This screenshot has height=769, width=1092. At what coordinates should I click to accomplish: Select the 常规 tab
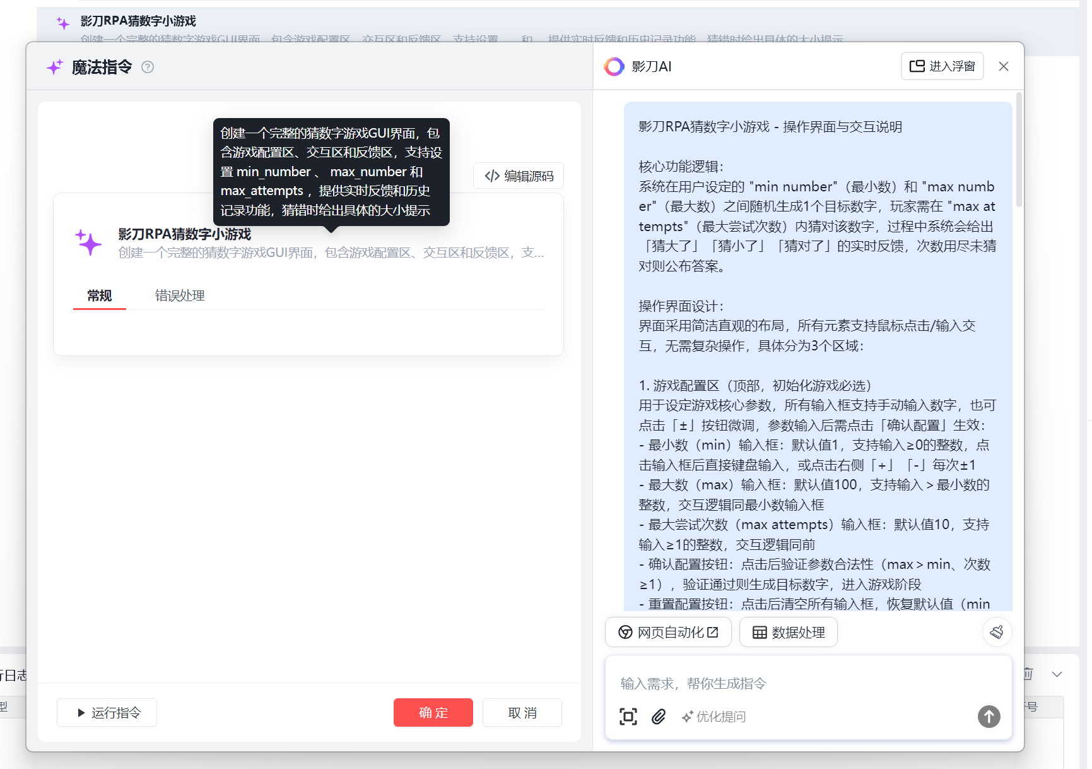tap(100, 295)
